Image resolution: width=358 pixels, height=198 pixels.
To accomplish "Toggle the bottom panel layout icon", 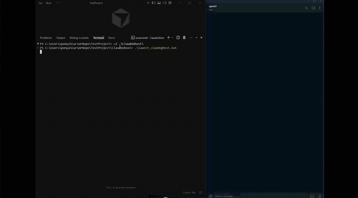I will click(x=159, y=3).
